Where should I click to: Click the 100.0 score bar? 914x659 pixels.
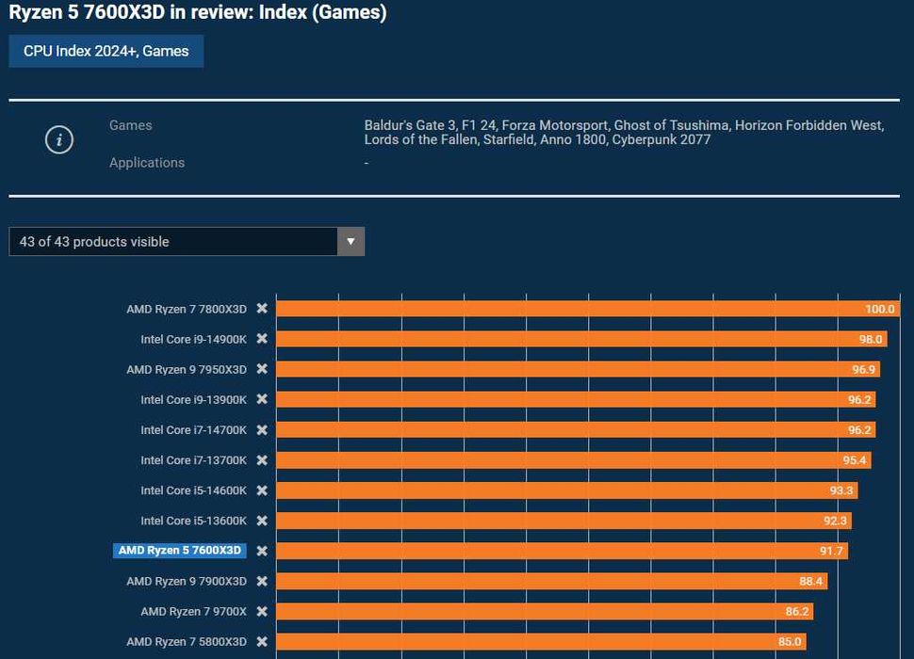click(x=588, y=309)
